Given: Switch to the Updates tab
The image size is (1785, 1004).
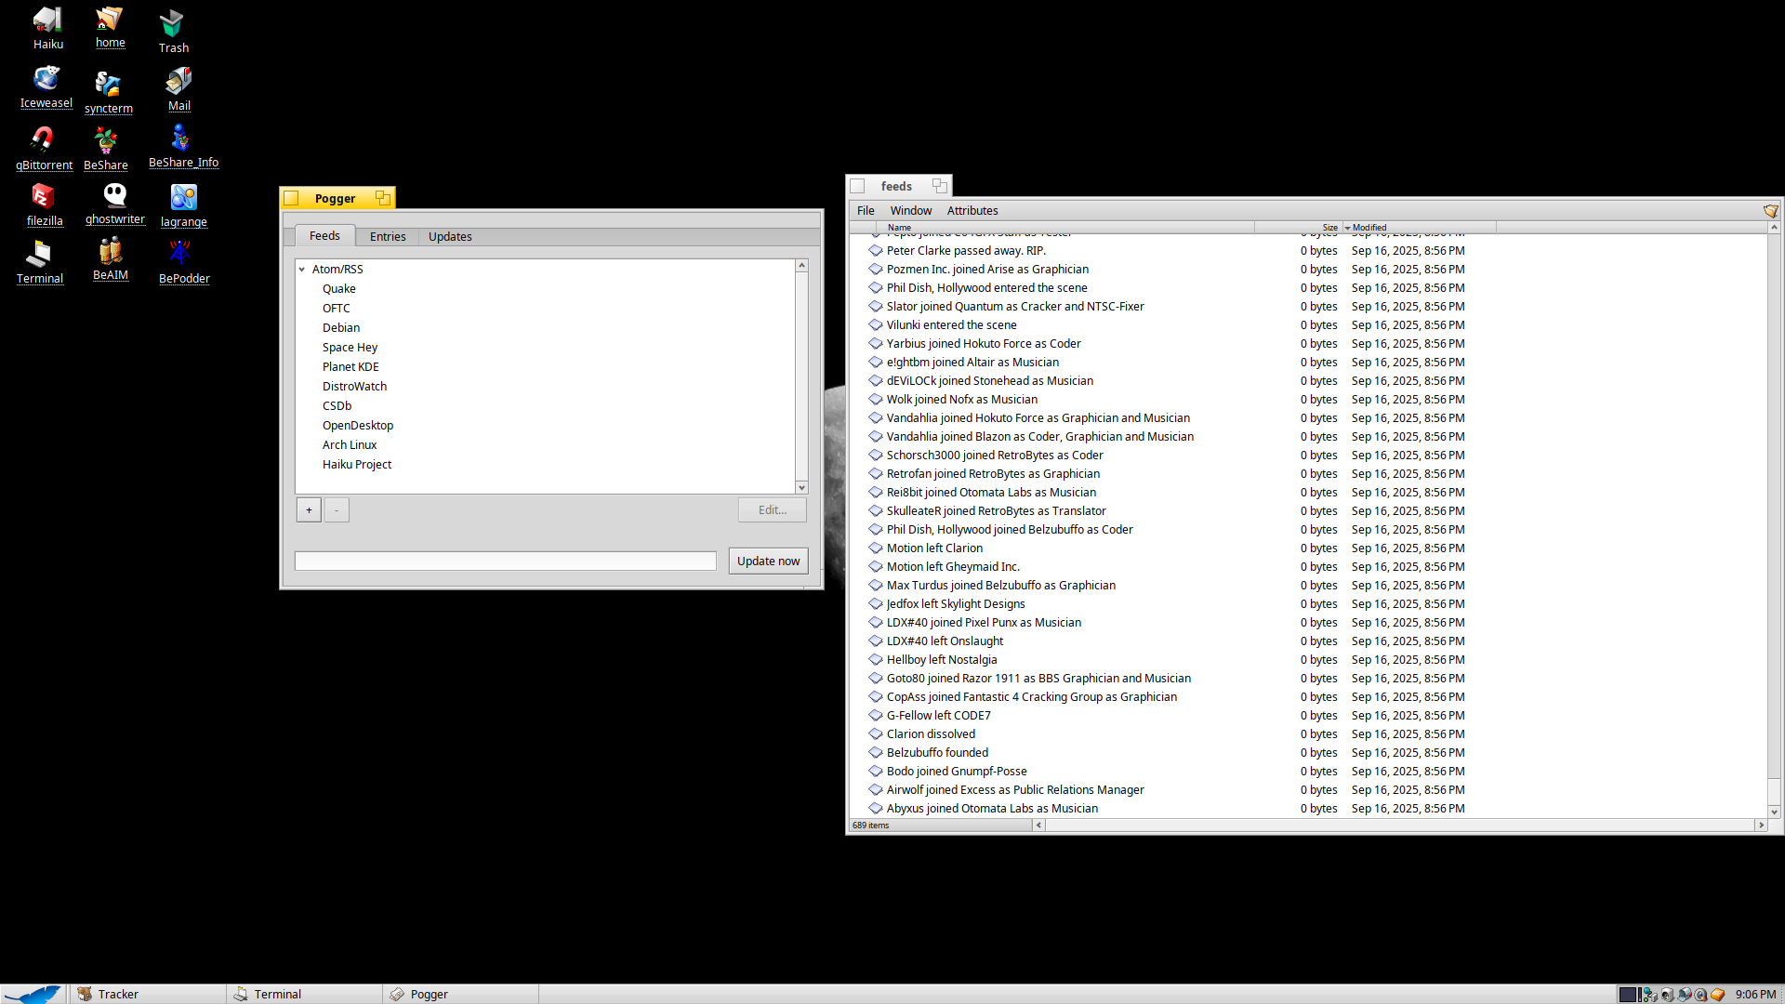Looking at the screenshot, I should click(x=450, y=237).
